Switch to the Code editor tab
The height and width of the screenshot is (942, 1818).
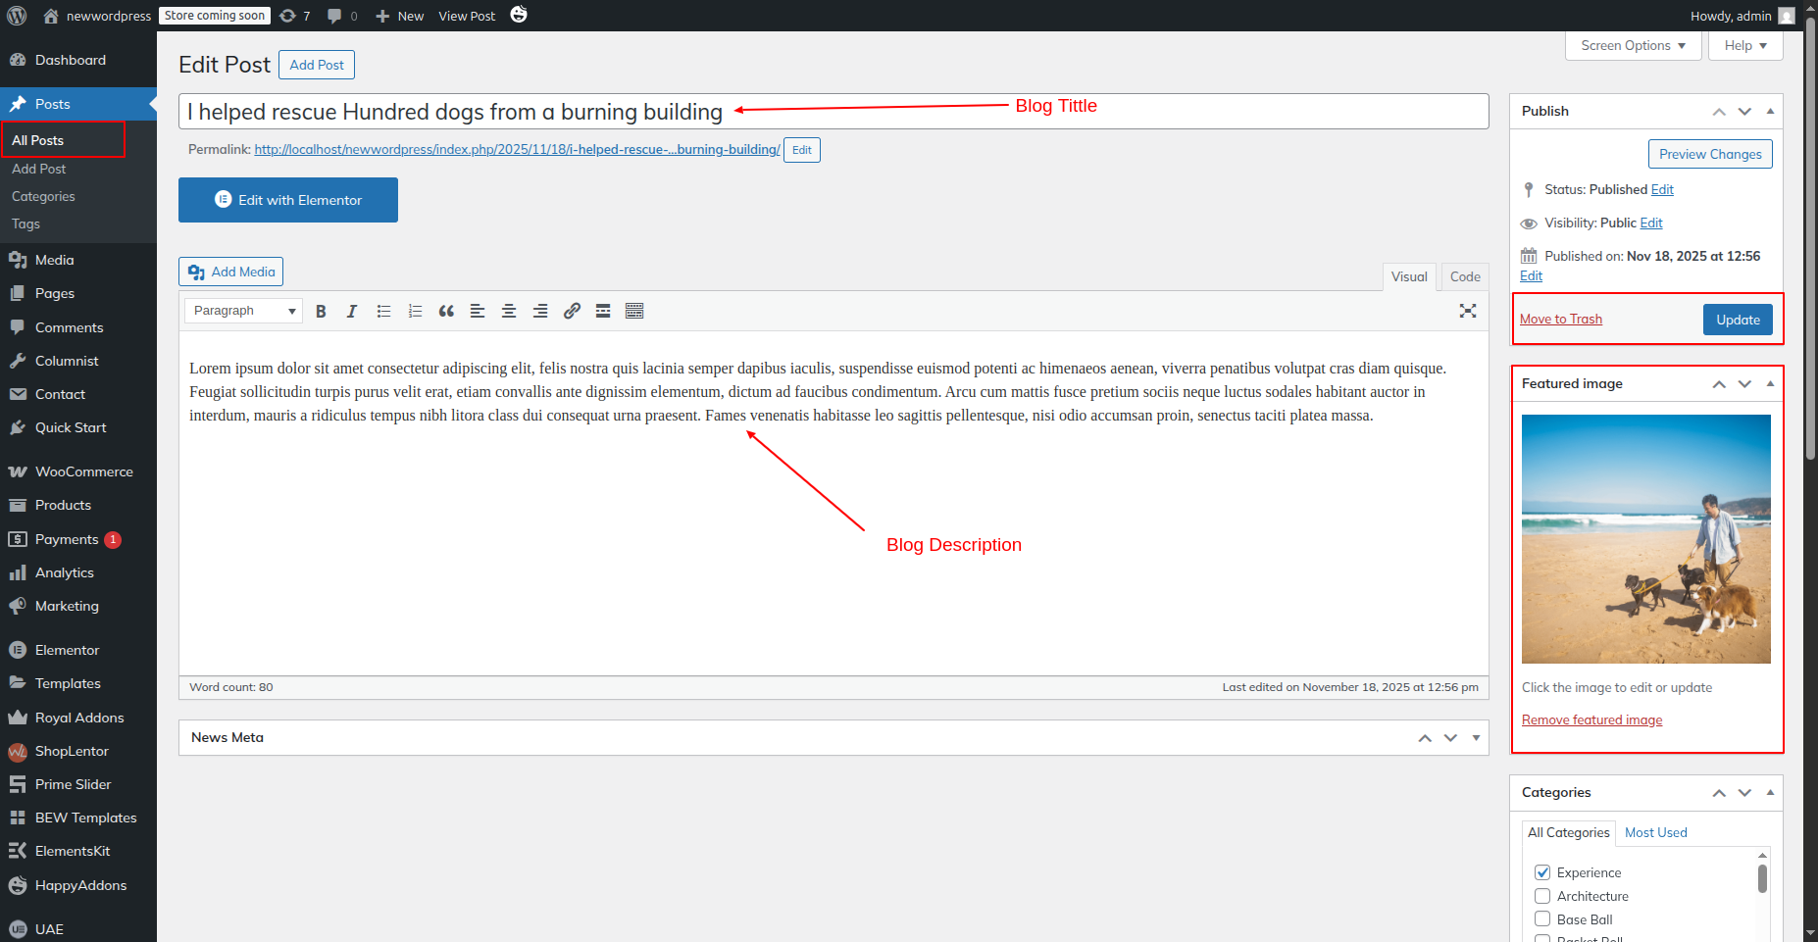[1464, 276]
